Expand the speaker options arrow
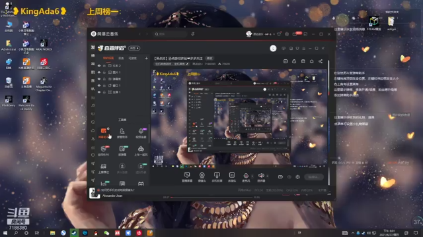The image size is (423, 237). (x=267, y=176)
